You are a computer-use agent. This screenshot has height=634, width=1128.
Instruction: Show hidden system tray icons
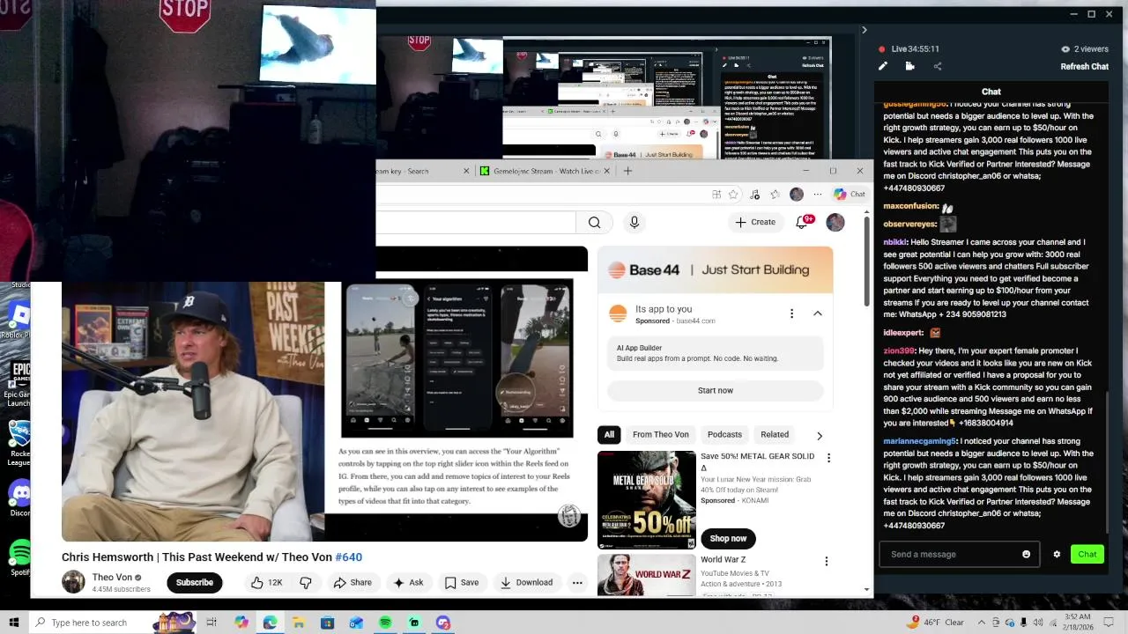[x=982, y=623]
